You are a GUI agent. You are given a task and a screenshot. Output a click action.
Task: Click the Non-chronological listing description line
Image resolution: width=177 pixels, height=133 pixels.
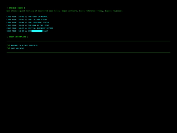pyautogui.click(x=65, y=11)
